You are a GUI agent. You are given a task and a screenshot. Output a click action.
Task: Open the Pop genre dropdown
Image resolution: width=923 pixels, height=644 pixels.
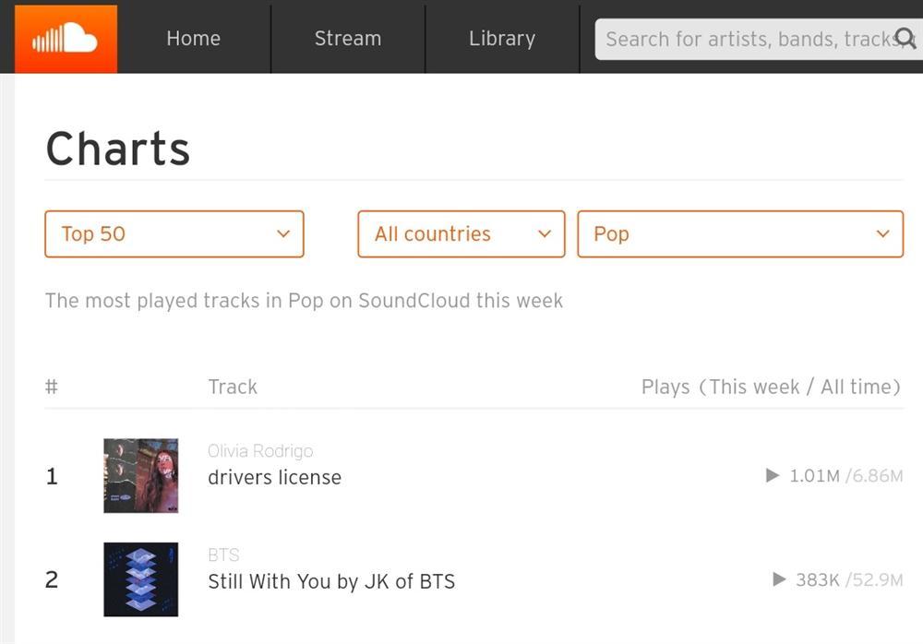point(739,234)
